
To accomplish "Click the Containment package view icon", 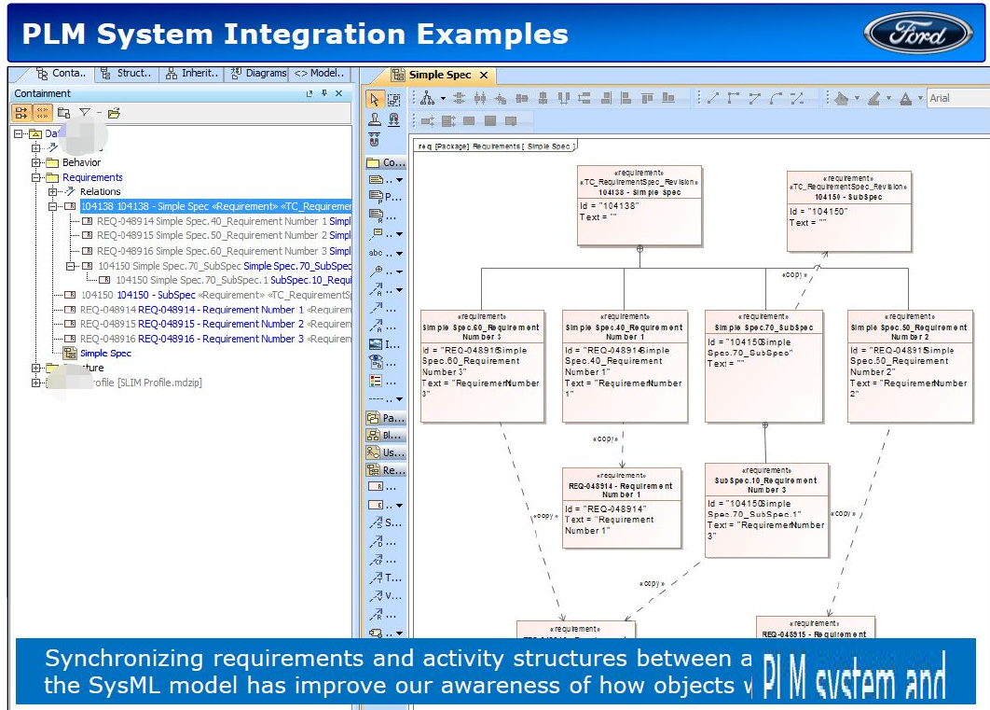I will pos(63,113).
